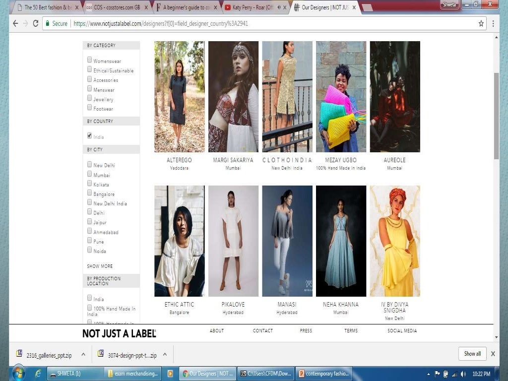
Task: Click Show all downloads button
Action: [x=472, y=354]
